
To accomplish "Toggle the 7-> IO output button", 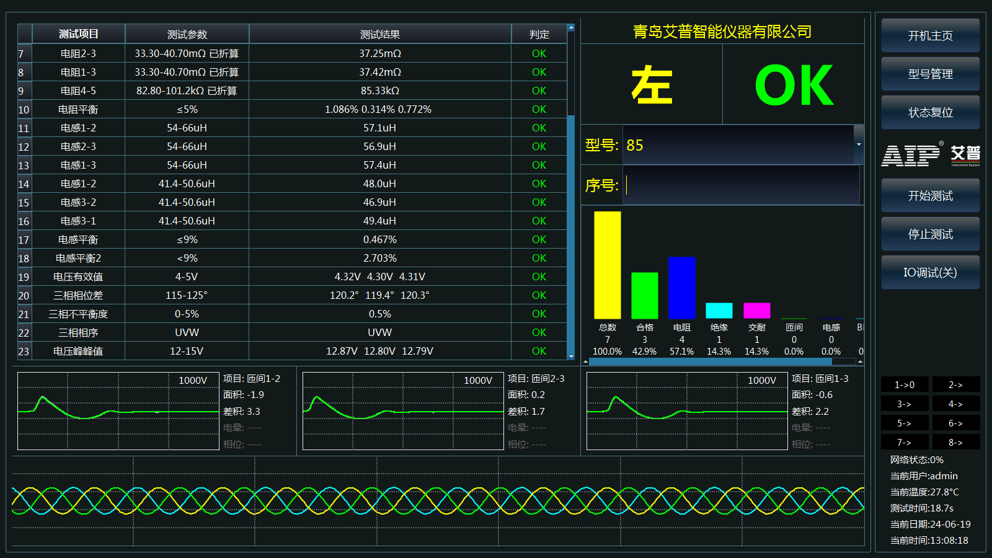I will 905,442.
